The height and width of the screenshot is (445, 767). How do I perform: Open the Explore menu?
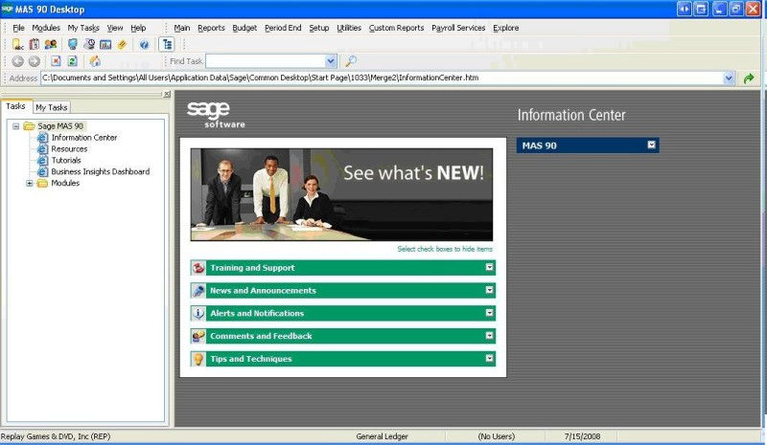tap(506, 28)
